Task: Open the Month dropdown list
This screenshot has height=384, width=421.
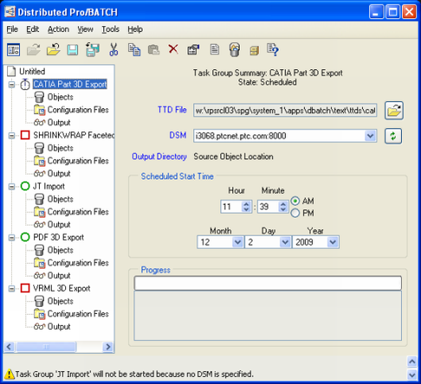Action: (x=238, y=242)
